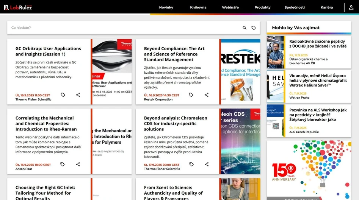Click 'Mohlo by Vás zajímat' heading
This screenshot has height=200, width=359.
(x=296, y=28)
